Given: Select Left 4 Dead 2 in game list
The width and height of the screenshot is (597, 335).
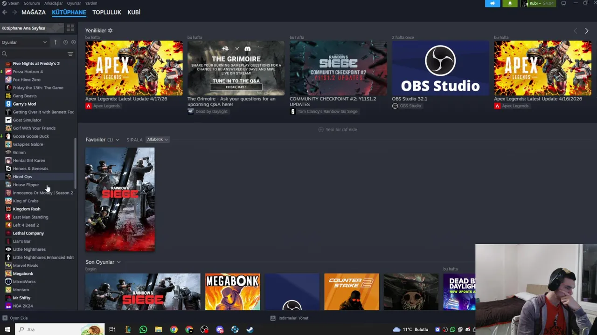Looking at the screenshot, I should click(x=26, y=225).
